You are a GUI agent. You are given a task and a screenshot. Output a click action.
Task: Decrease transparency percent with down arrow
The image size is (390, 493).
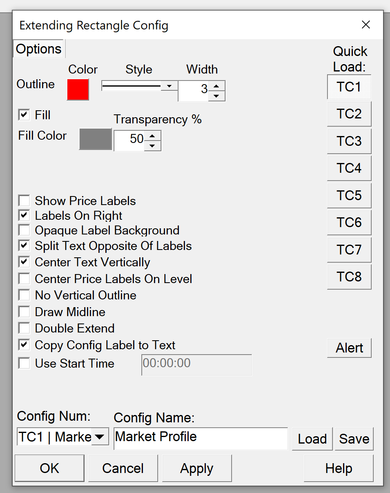click(152, 146)
